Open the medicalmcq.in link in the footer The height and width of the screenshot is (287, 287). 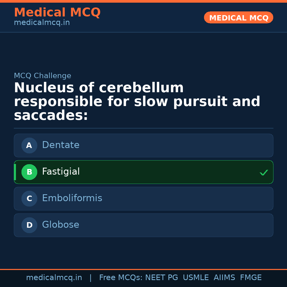pyautogui.click(x=54, y=278)
